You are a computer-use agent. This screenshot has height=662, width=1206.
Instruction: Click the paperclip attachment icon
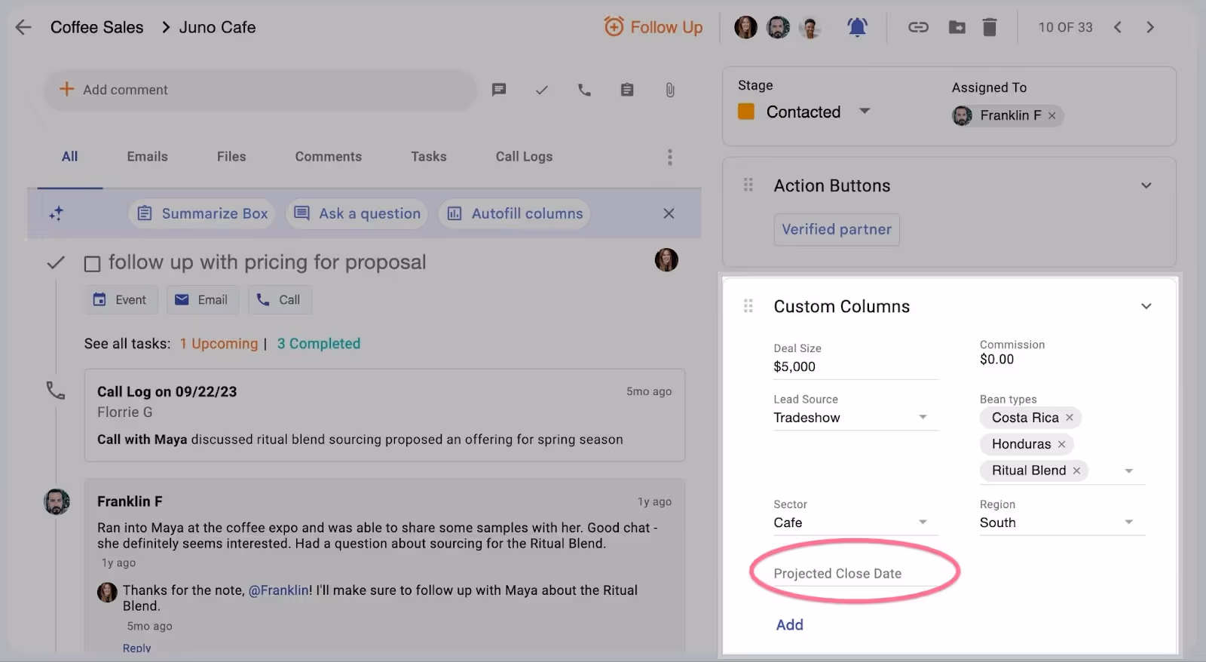[x=670, y=90]
